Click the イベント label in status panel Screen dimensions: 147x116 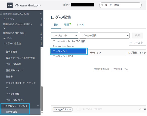[8, 38]
